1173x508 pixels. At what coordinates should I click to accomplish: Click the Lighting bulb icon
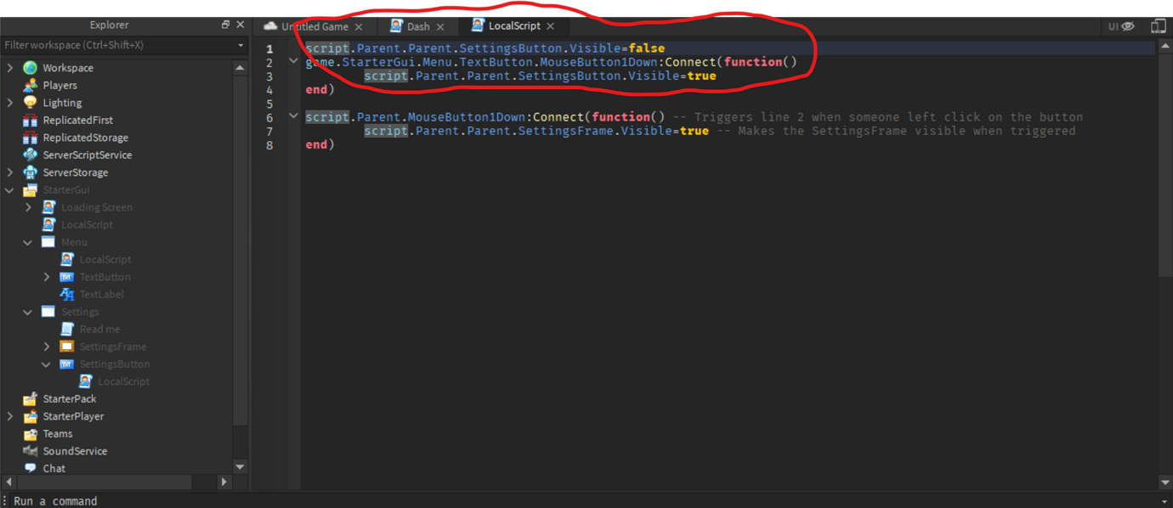point(31,103)
